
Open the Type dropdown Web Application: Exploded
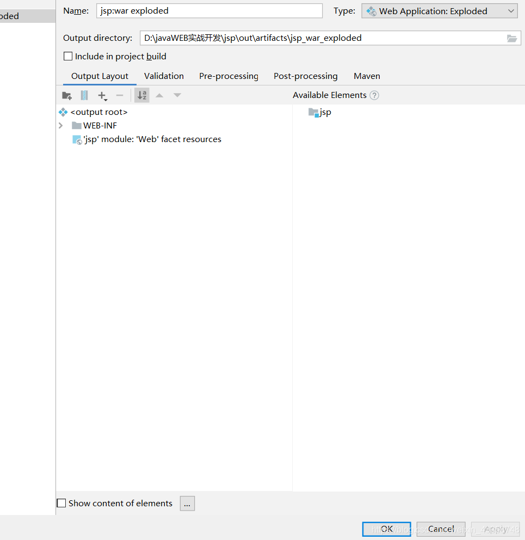point(440,11)
